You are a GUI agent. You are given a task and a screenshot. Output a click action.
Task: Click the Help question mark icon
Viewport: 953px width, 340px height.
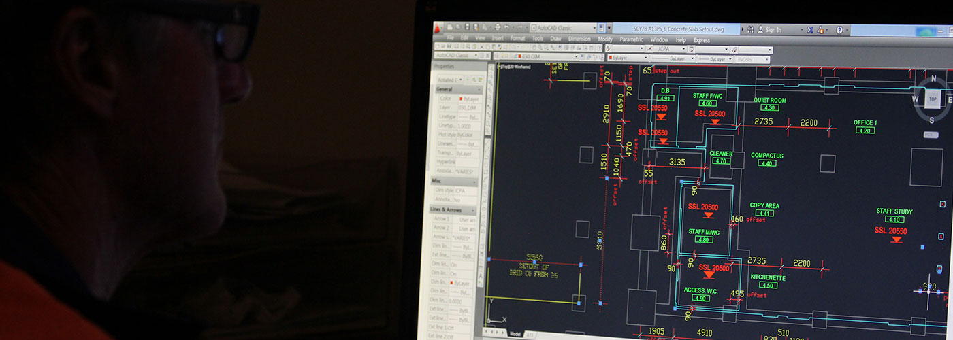[x=839, y=30]
